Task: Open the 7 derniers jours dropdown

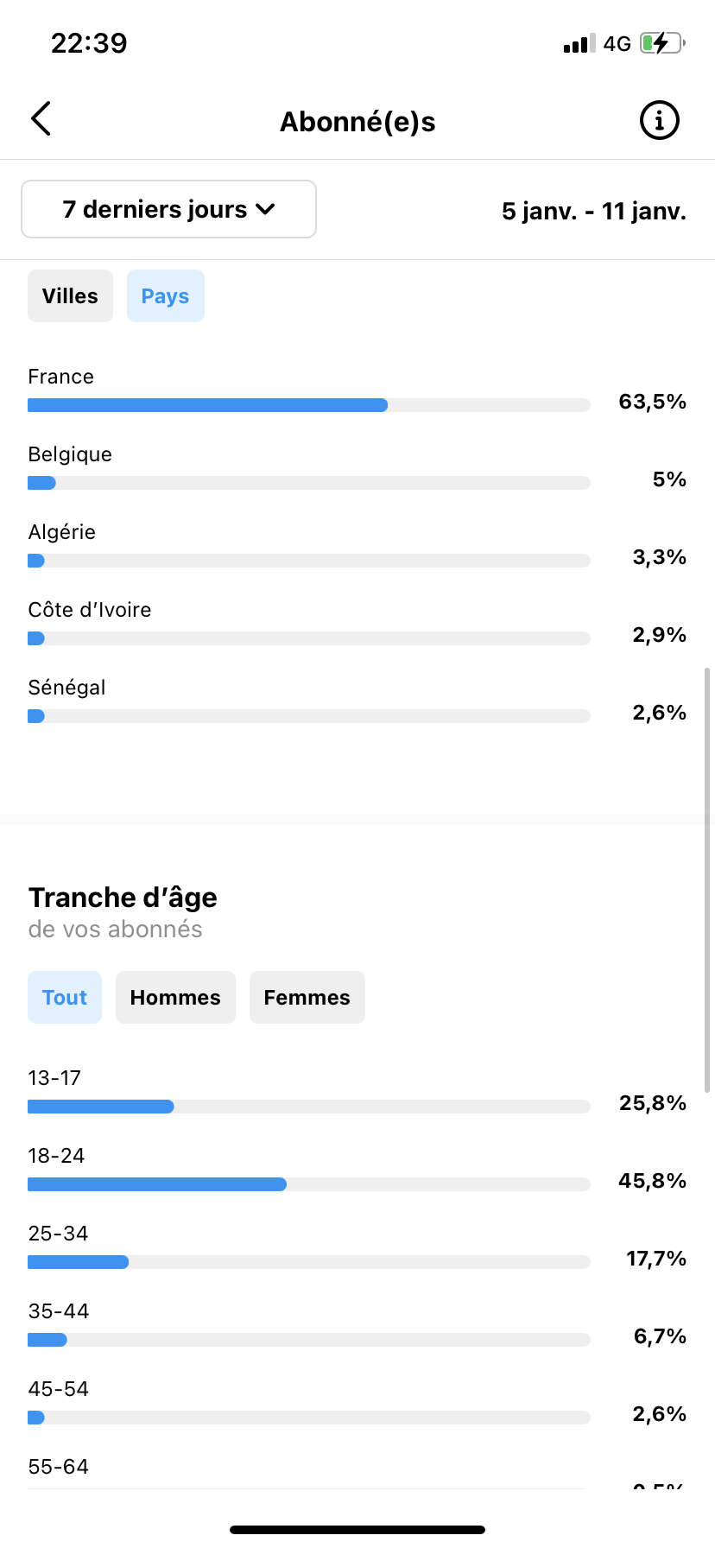Action: click(x=168, y=209)
